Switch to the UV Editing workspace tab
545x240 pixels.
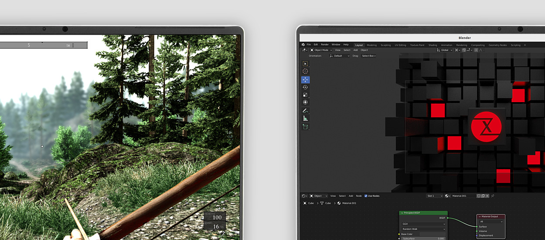coord(400,45)
